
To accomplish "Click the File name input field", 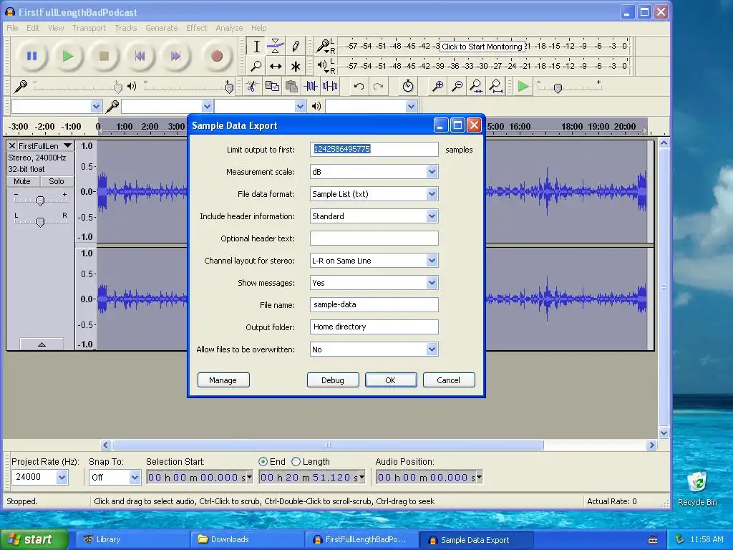I will click(374, 304).
